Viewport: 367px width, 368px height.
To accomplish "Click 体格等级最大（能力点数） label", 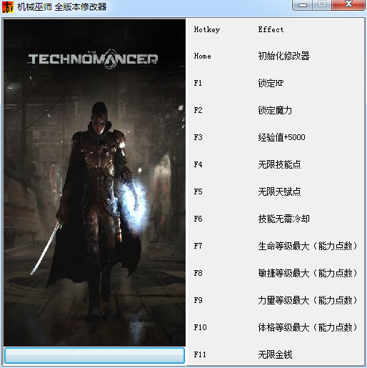I will pos(308,327).
